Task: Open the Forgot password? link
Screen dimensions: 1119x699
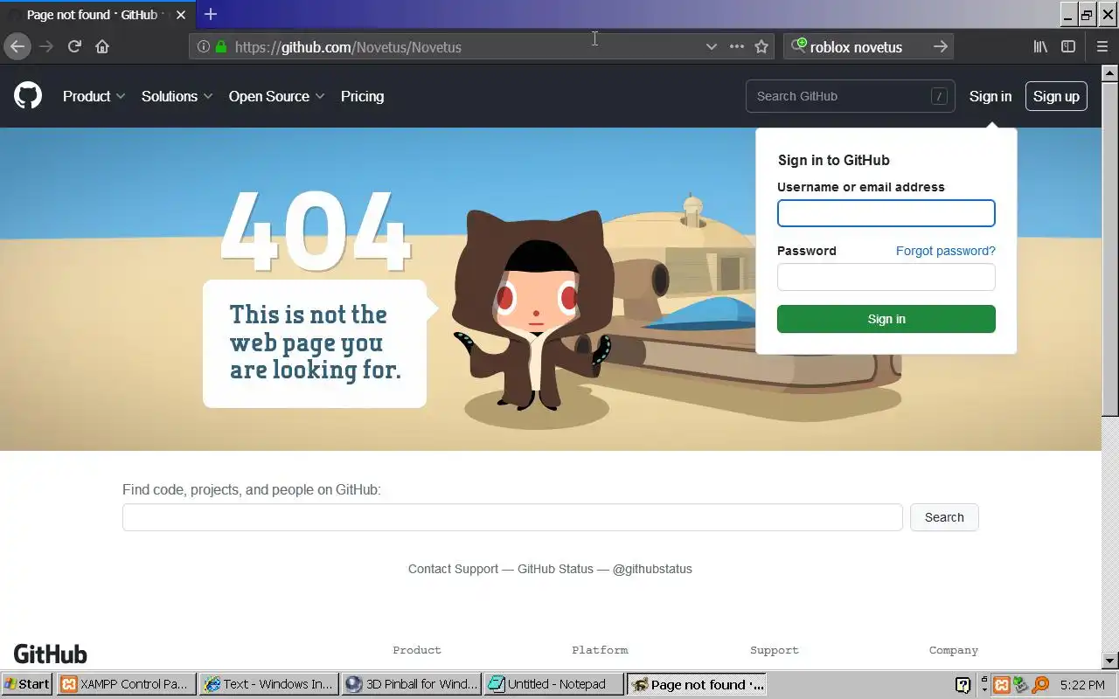Action: pos(945,251)
